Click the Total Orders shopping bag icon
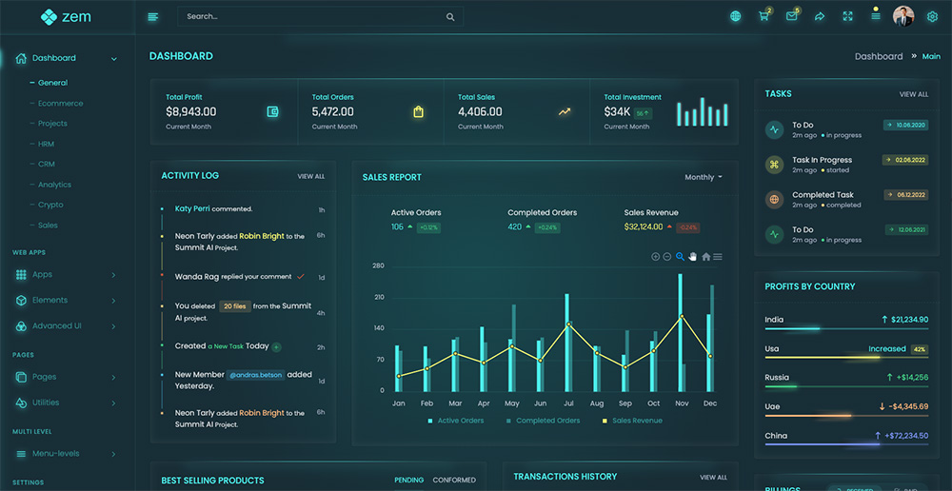Image resolution: width=952 pixels, height=491 pixels. point(418,111)
